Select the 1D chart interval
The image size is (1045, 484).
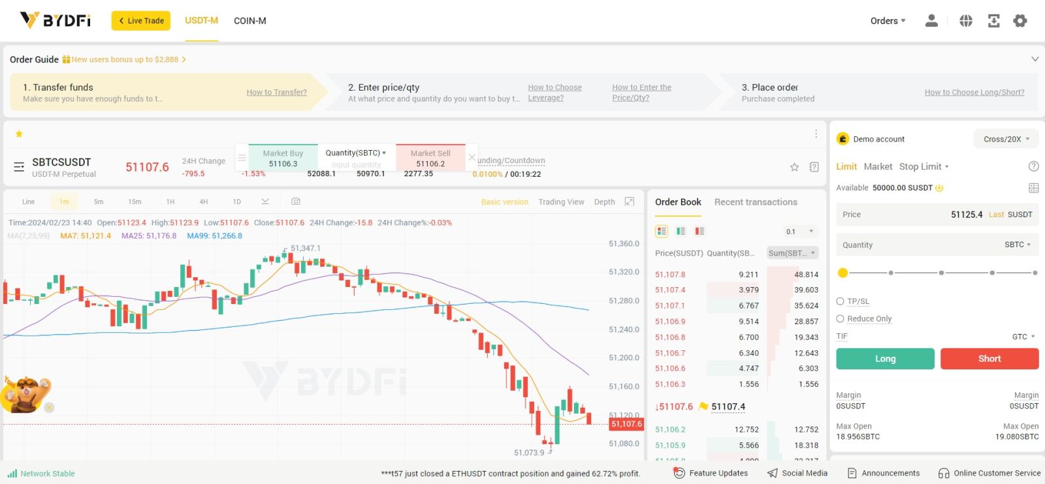(237, 202)
